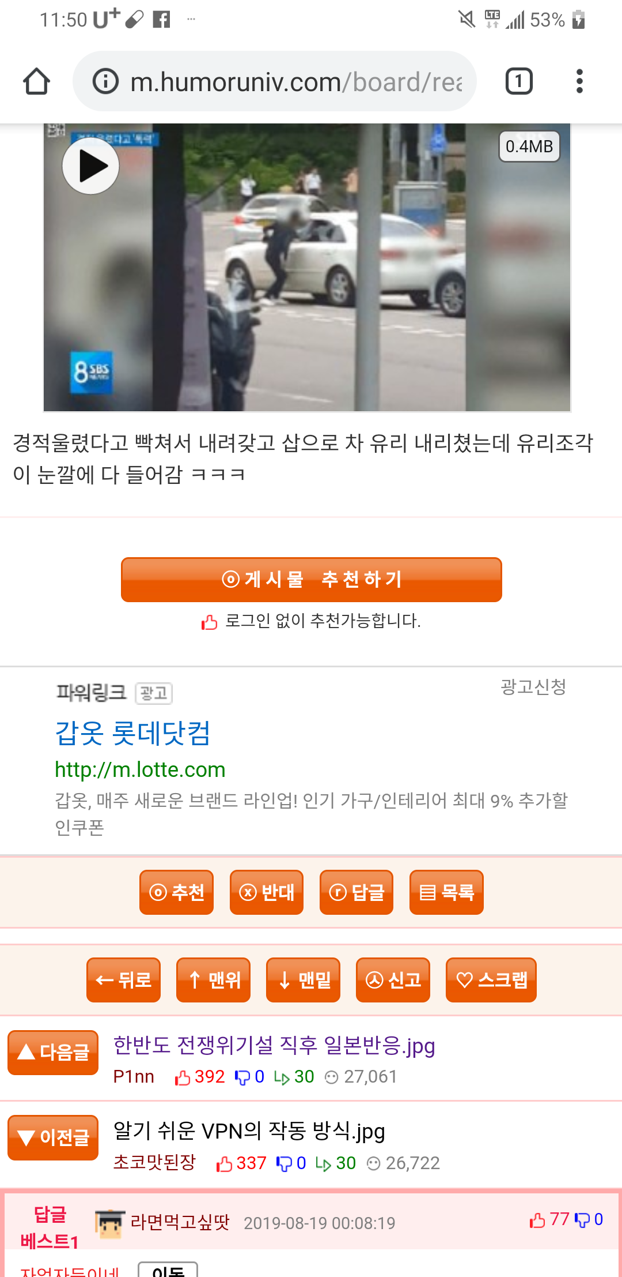Jump to bottom with 맨밑 button

coord(303,980)
